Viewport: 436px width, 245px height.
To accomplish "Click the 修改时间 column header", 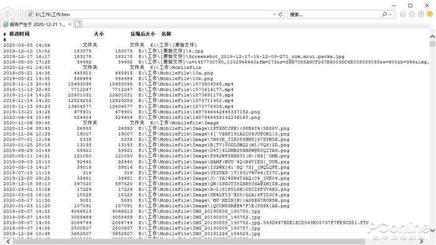I will point(19,34).
